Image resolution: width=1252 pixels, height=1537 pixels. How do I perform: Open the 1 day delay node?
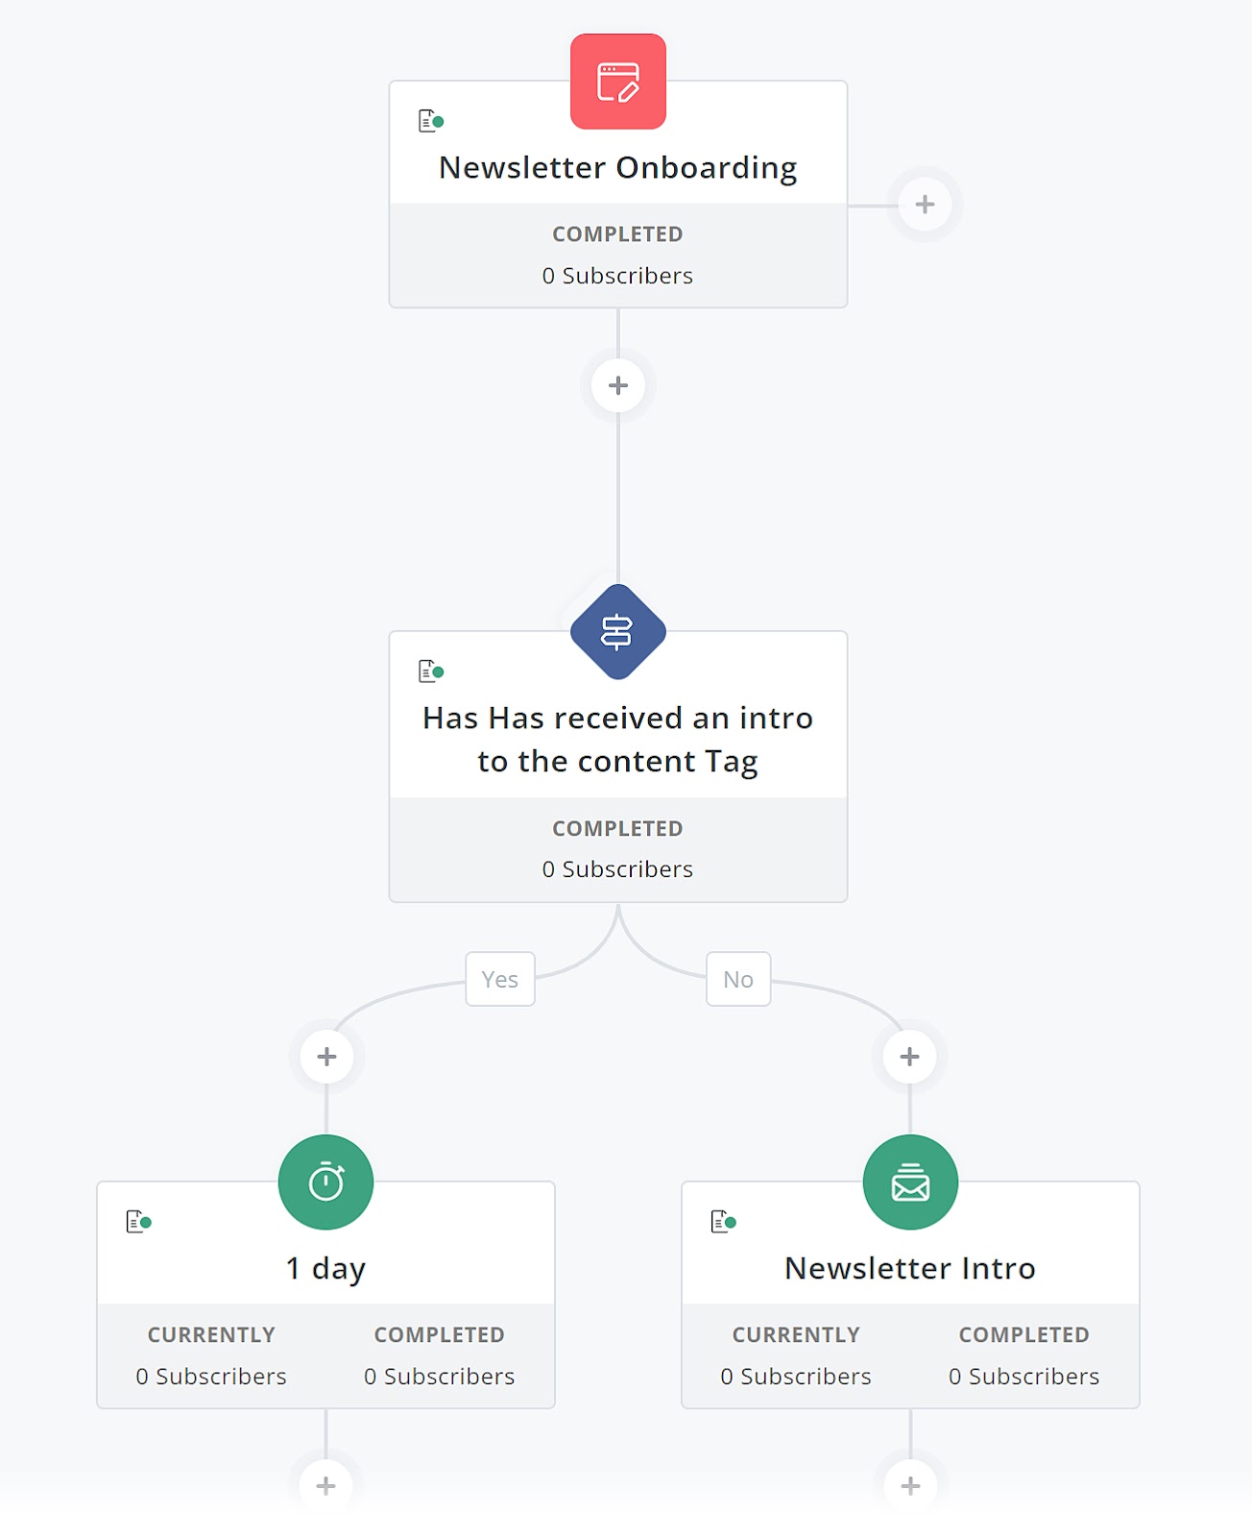pos(325,1267)
